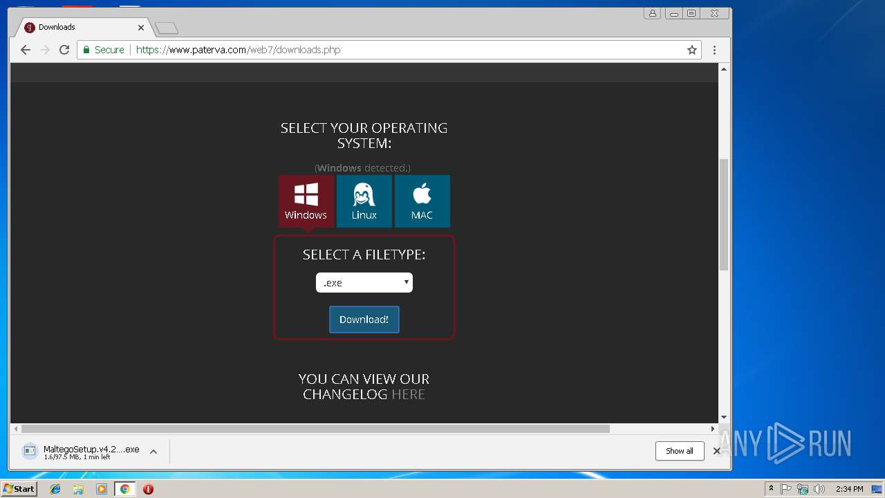The height and width of the screenshot is (498, 885).
Task: Select the Linux operating system tile
Action: (364, 201)
